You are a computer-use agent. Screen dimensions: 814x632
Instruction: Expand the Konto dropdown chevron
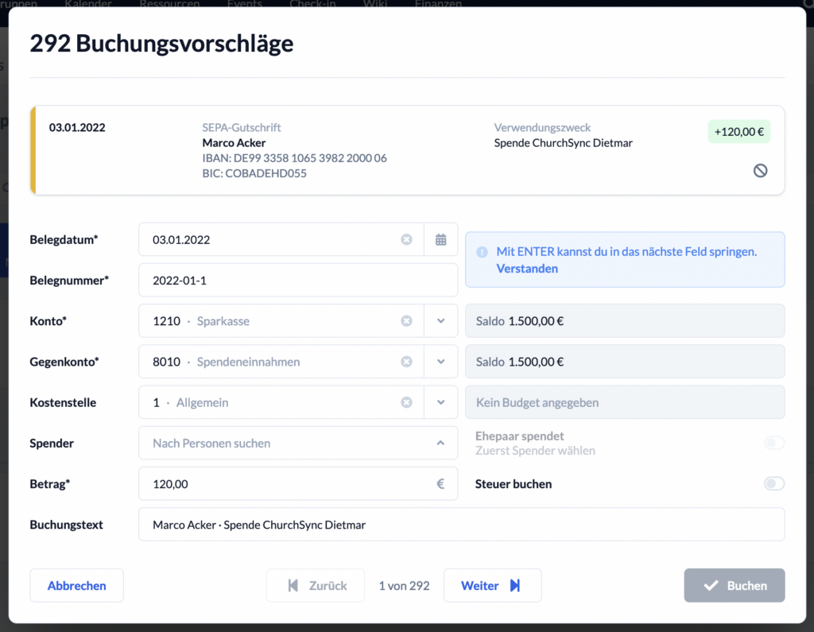tap(440, 321)
